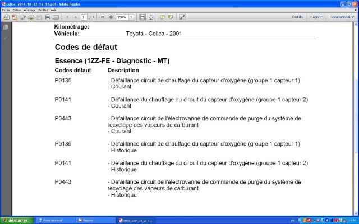Click the first P0443 fault code
Image resolution: width=359 pixels, height=224 pixels.
coord(63,118)
